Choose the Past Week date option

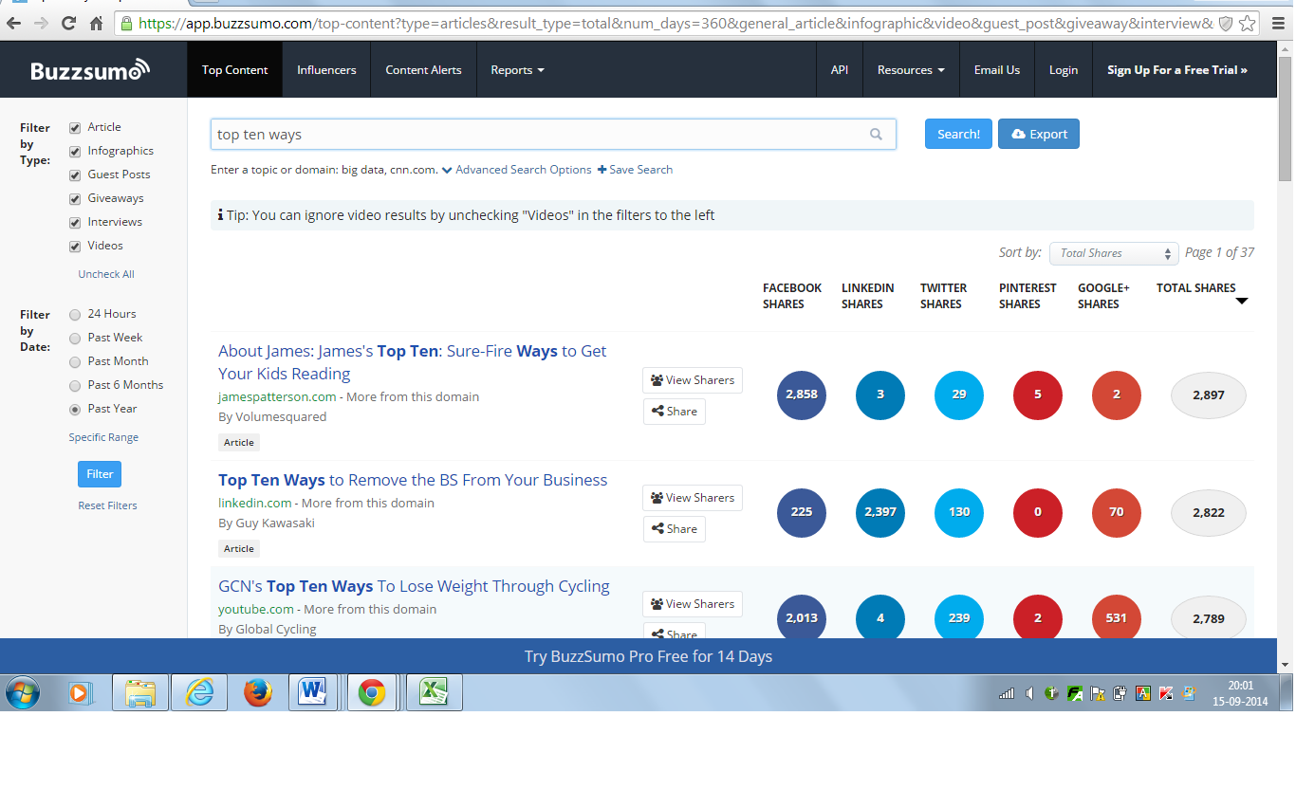(x=75, y=338)
